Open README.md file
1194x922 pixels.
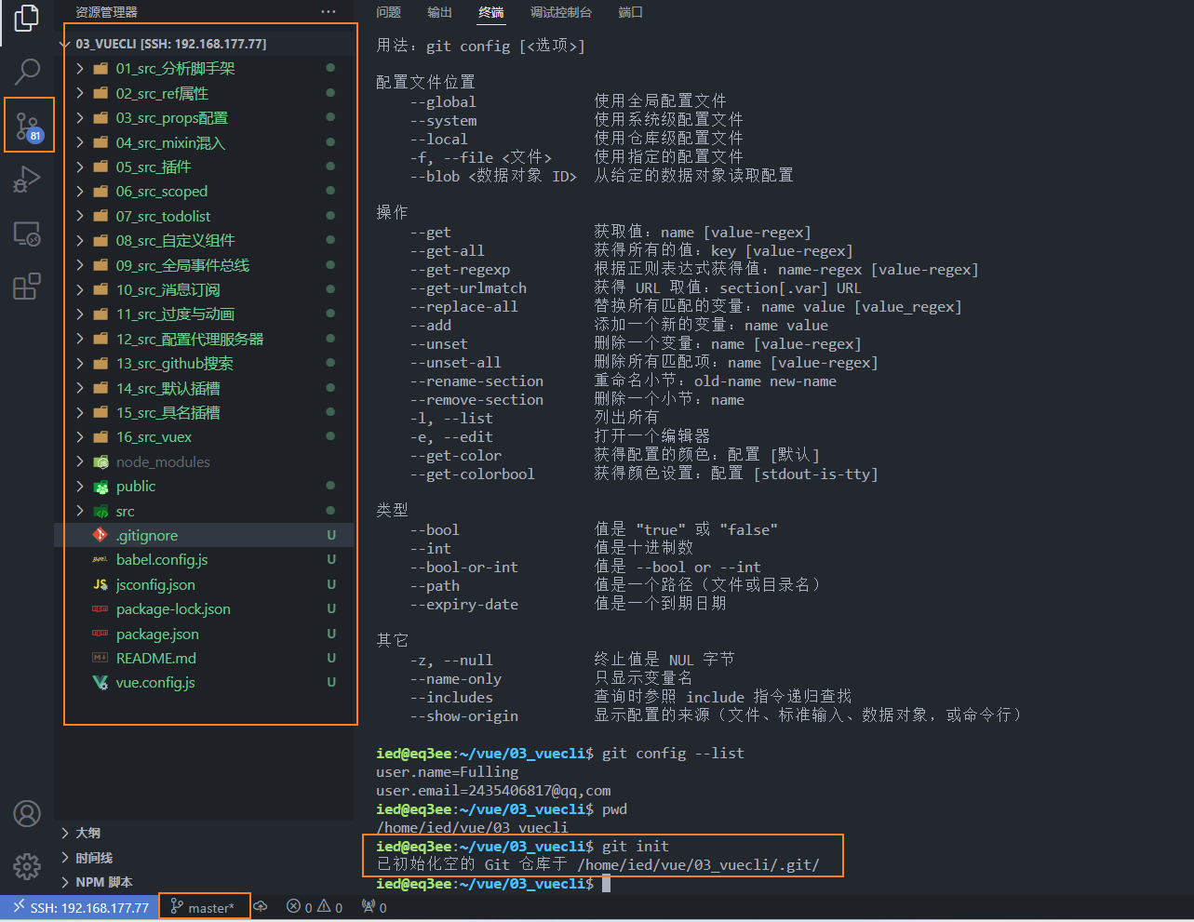(x=204, y=658)
